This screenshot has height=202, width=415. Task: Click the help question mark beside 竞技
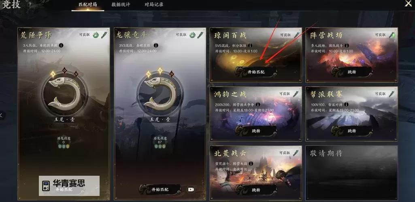30,4
